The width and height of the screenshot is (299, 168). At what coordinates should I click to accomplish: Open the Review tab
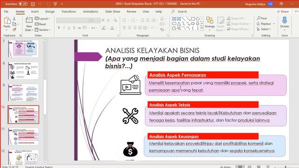[x=132, y=11]
